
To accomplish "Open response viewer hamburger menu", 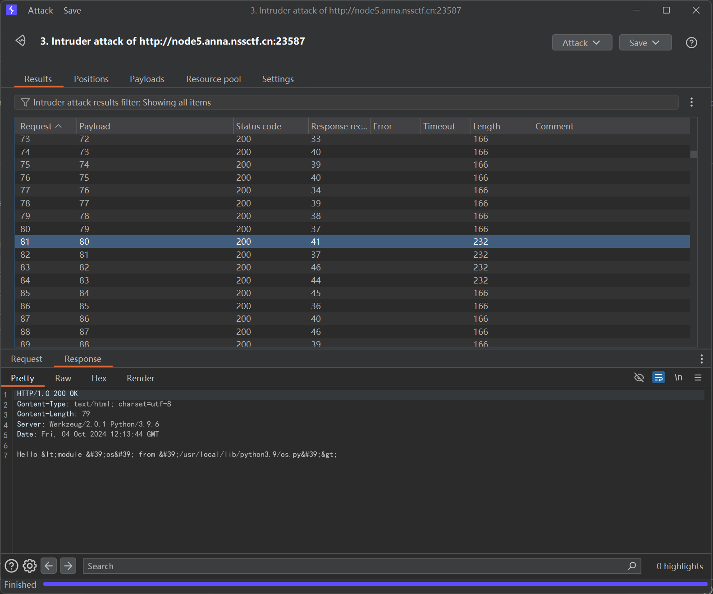I will coord(698,377).
